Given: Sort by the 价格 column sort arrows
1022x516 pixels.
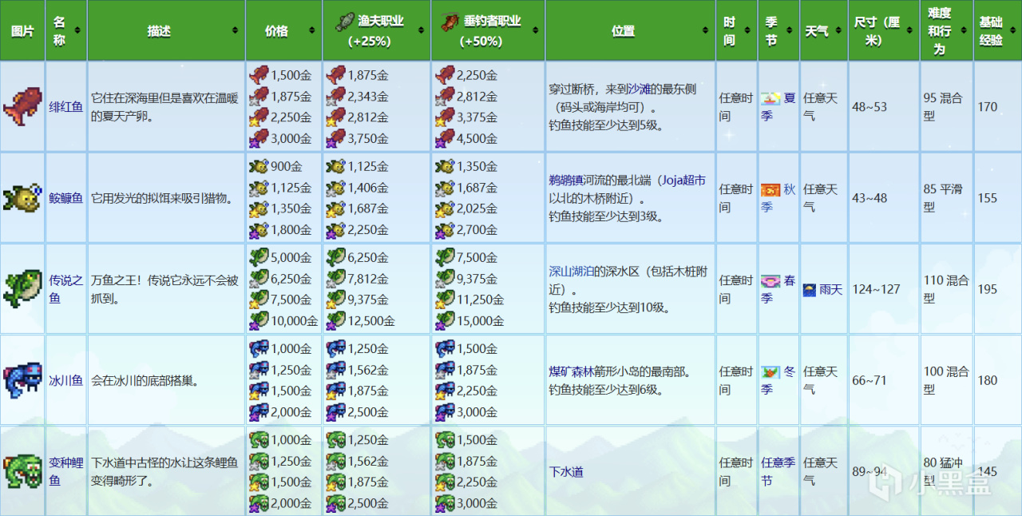Looking at the screenshot, I should [312, 30].
